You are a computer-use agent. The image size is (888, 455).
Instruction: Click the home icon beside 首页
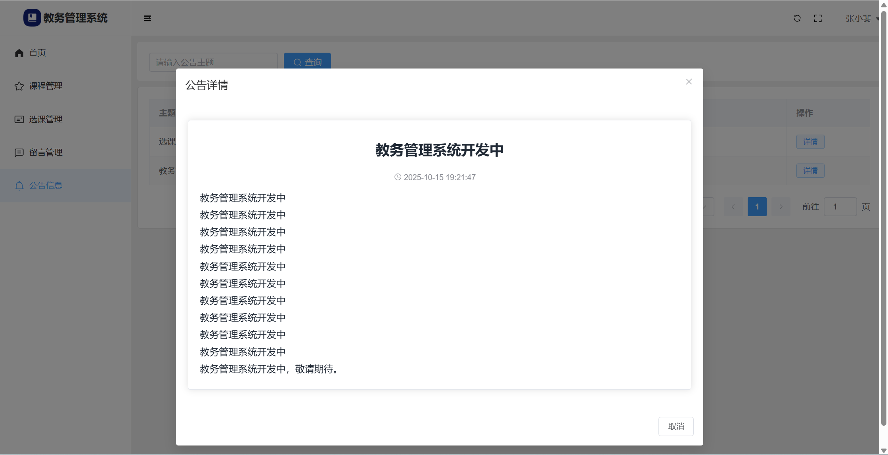tap(19, 53)
